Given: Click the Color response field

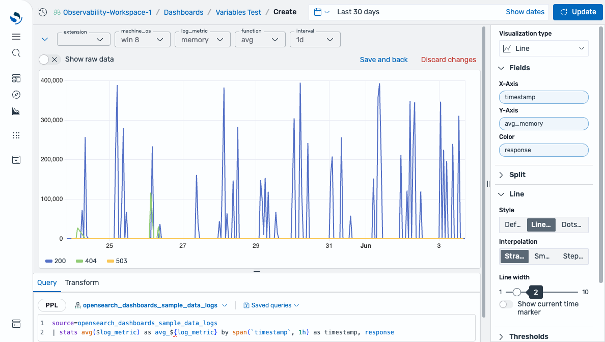Looking at the screenshot, I should (544, 150).
